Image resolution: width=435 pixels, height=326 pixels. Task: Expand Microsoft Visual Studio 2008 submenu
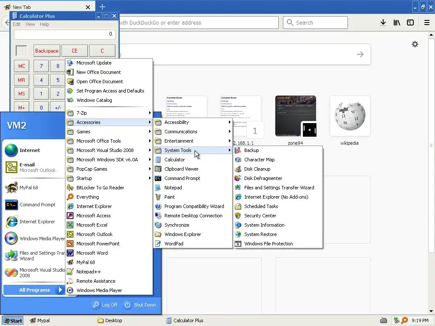tap(109, 150)
